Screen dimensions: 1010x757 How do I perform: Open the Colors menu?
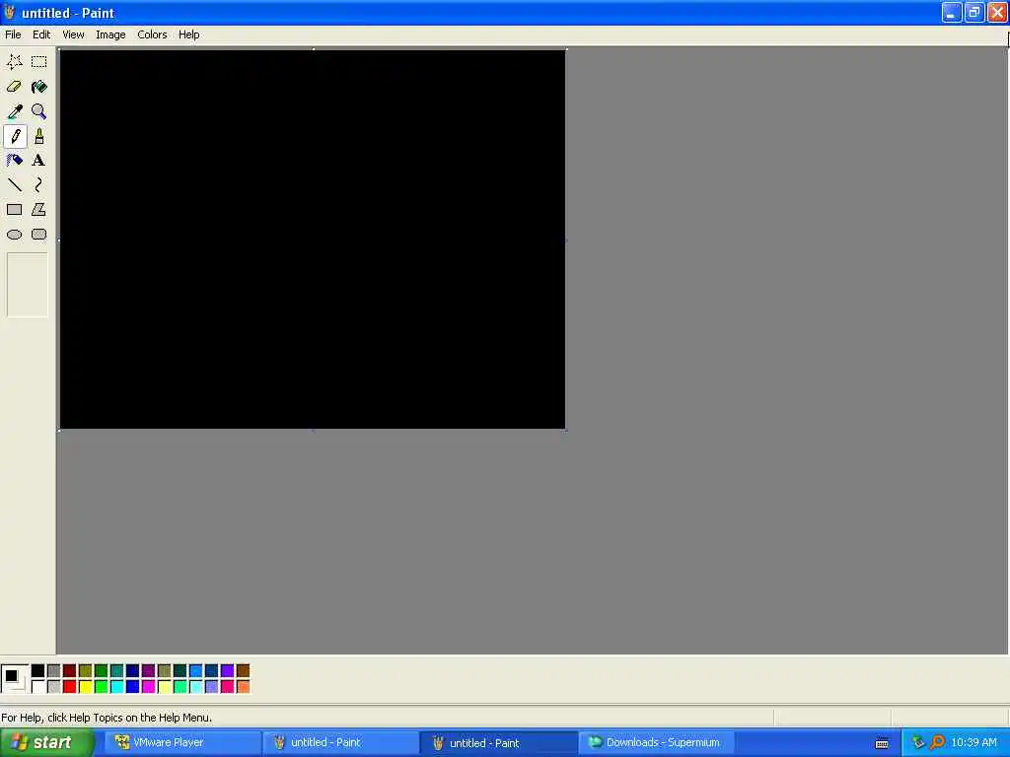coord(152,34)
